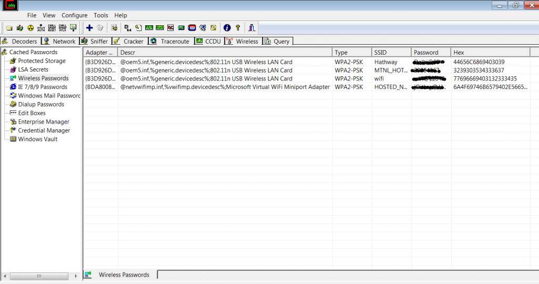Start the sniffer from the toolbar
This screenshot has height=284, width=539.
[x=20, y=28]
